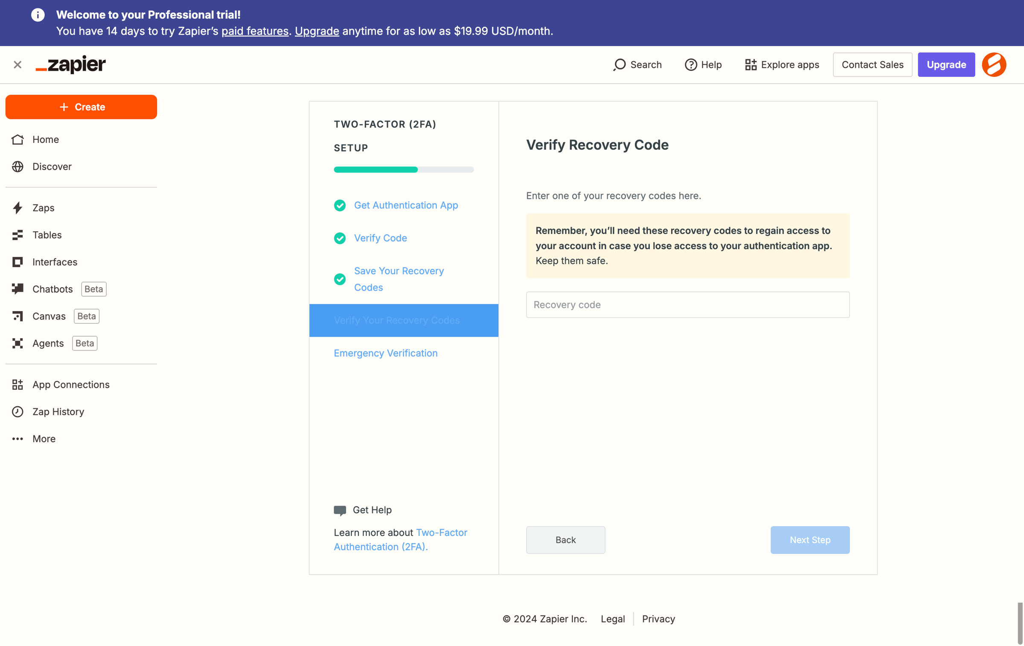Image resolution: width=1024 pixels, height=646 pixels.
Task: Click the 2FA setup progress bar
Action: pyautogui.click(x=404, y=170)
